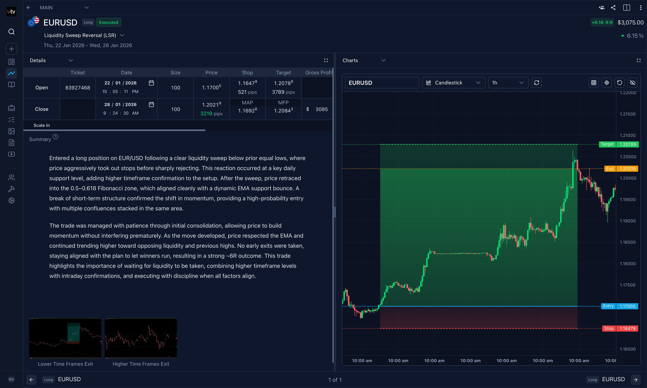The height and width of the screenshot is (388, 647).
Task: Click the MAP 1.1692 value cell
Action: pos(247,111)
